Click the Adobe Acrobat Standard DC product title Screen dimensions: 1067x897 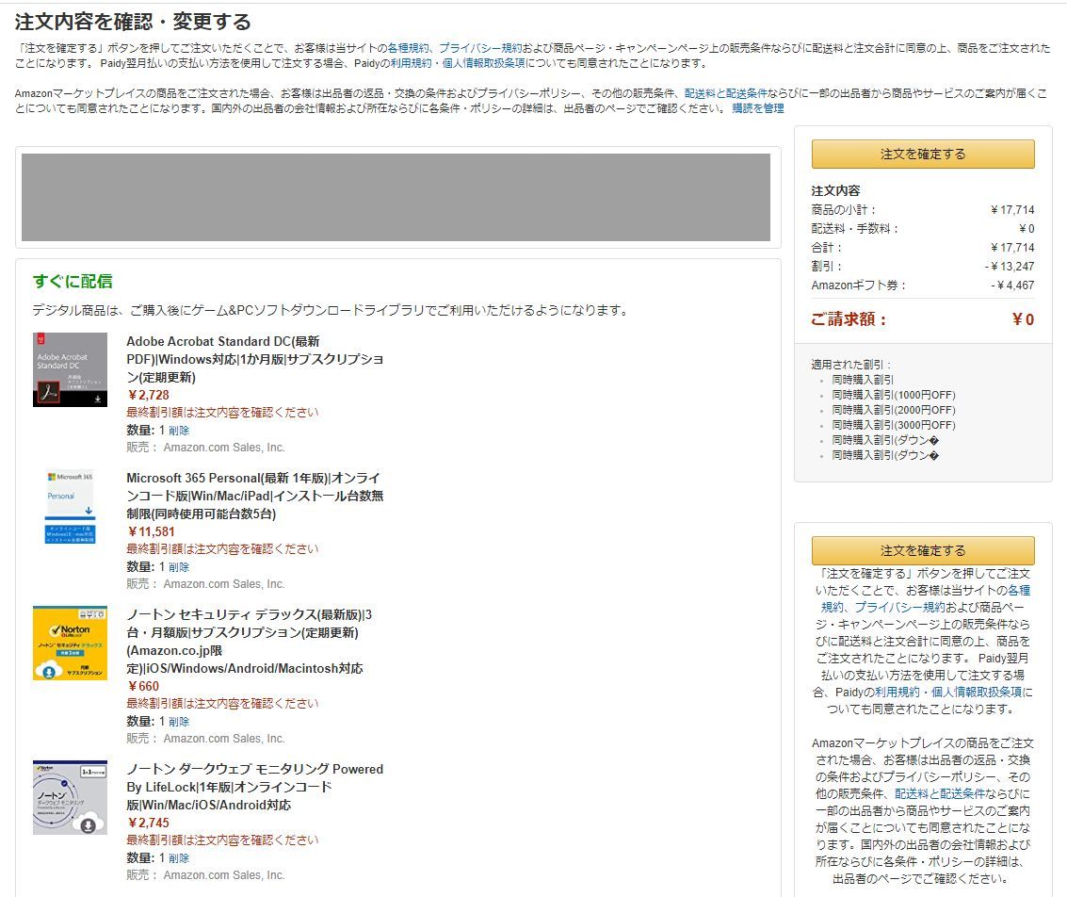pos(255,359)
